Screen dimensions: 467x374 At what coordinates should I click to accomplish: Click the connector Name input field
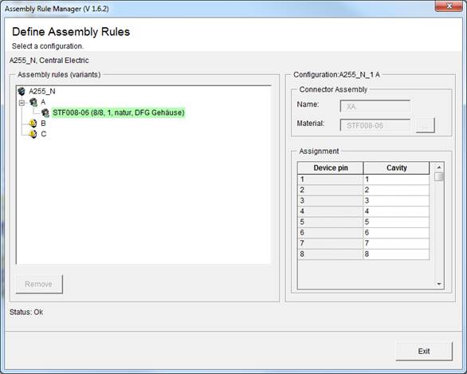click(x=375, y=106)
